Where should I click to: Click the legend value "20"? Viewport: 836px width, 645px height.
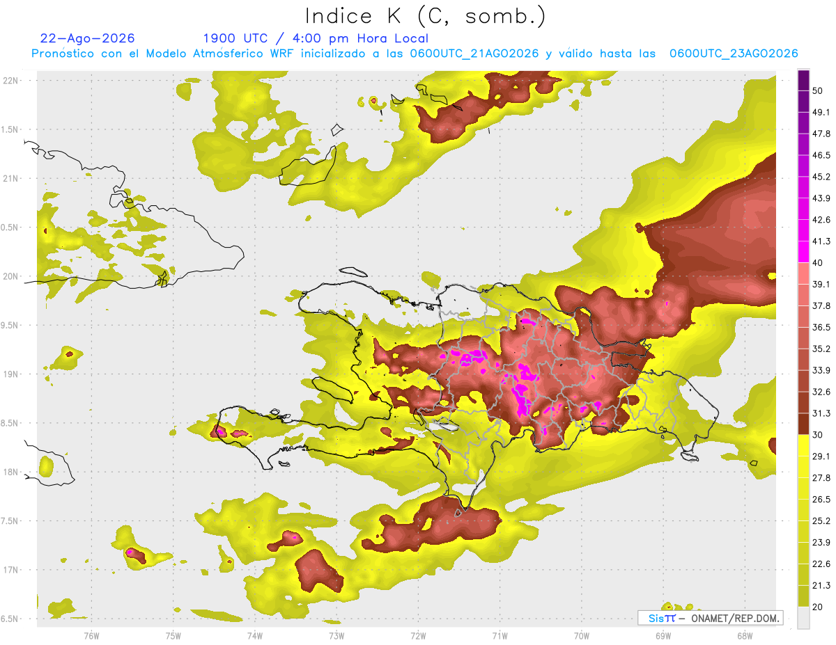click(818, 607)
